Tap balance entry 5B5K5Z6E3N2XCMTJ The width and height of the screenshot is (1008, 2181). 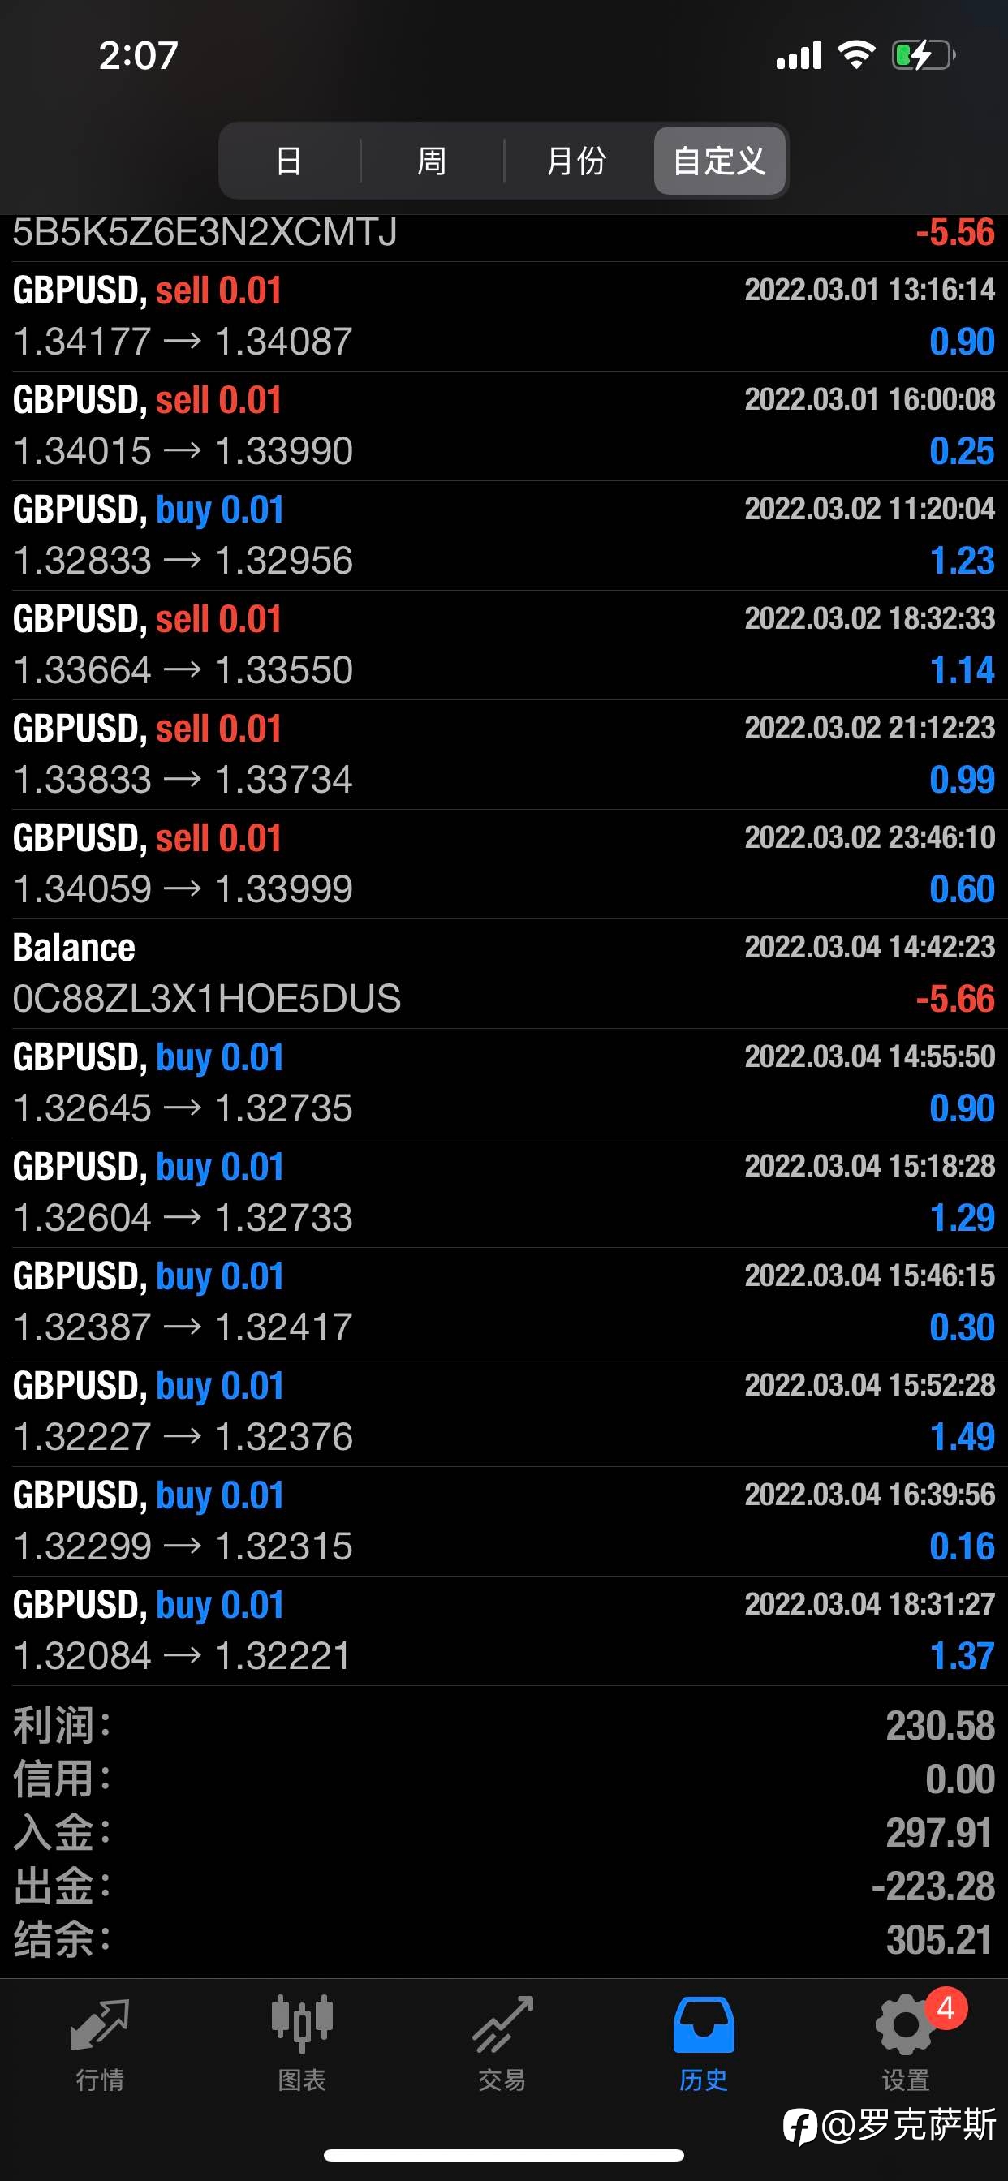(x=504, y=237)
